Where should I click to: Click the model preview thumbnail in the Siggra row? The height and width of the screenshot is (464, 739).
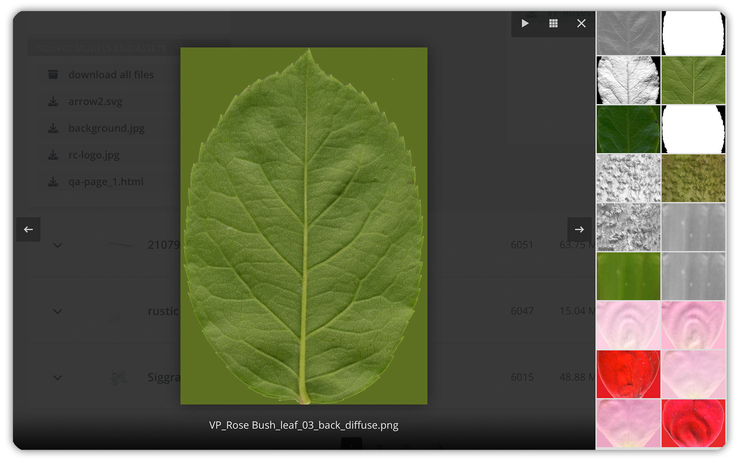118,378
